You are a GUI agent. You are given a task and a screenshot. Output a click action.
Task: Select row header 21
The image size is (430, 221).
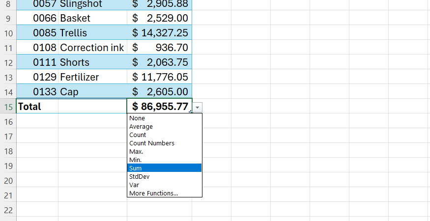(x=8, y=195)
